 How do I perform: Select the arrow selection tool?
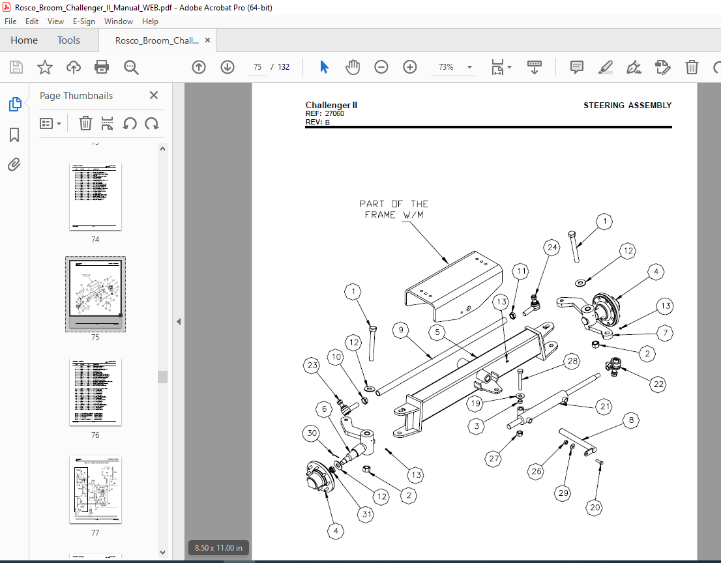tap(324, 67)
